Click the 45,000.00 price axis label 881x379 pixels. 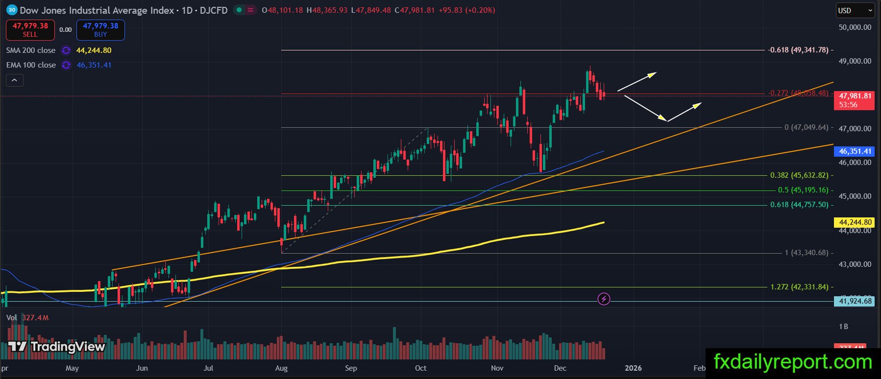click(855, 196)
